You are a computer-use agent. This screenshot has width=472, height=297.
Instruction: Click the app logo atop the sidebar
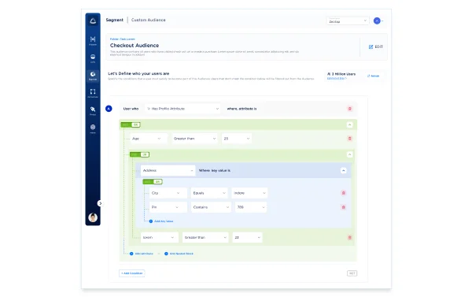[x=93, y=20]
